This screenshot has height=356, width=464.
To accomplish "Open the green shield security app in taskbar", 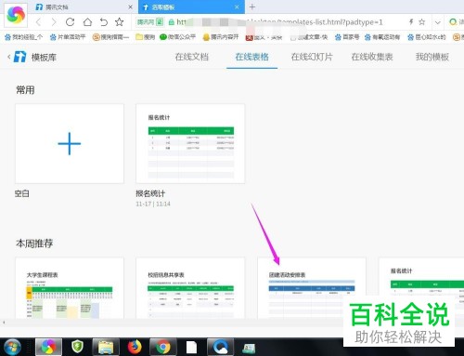I will [x=77, y=347].
